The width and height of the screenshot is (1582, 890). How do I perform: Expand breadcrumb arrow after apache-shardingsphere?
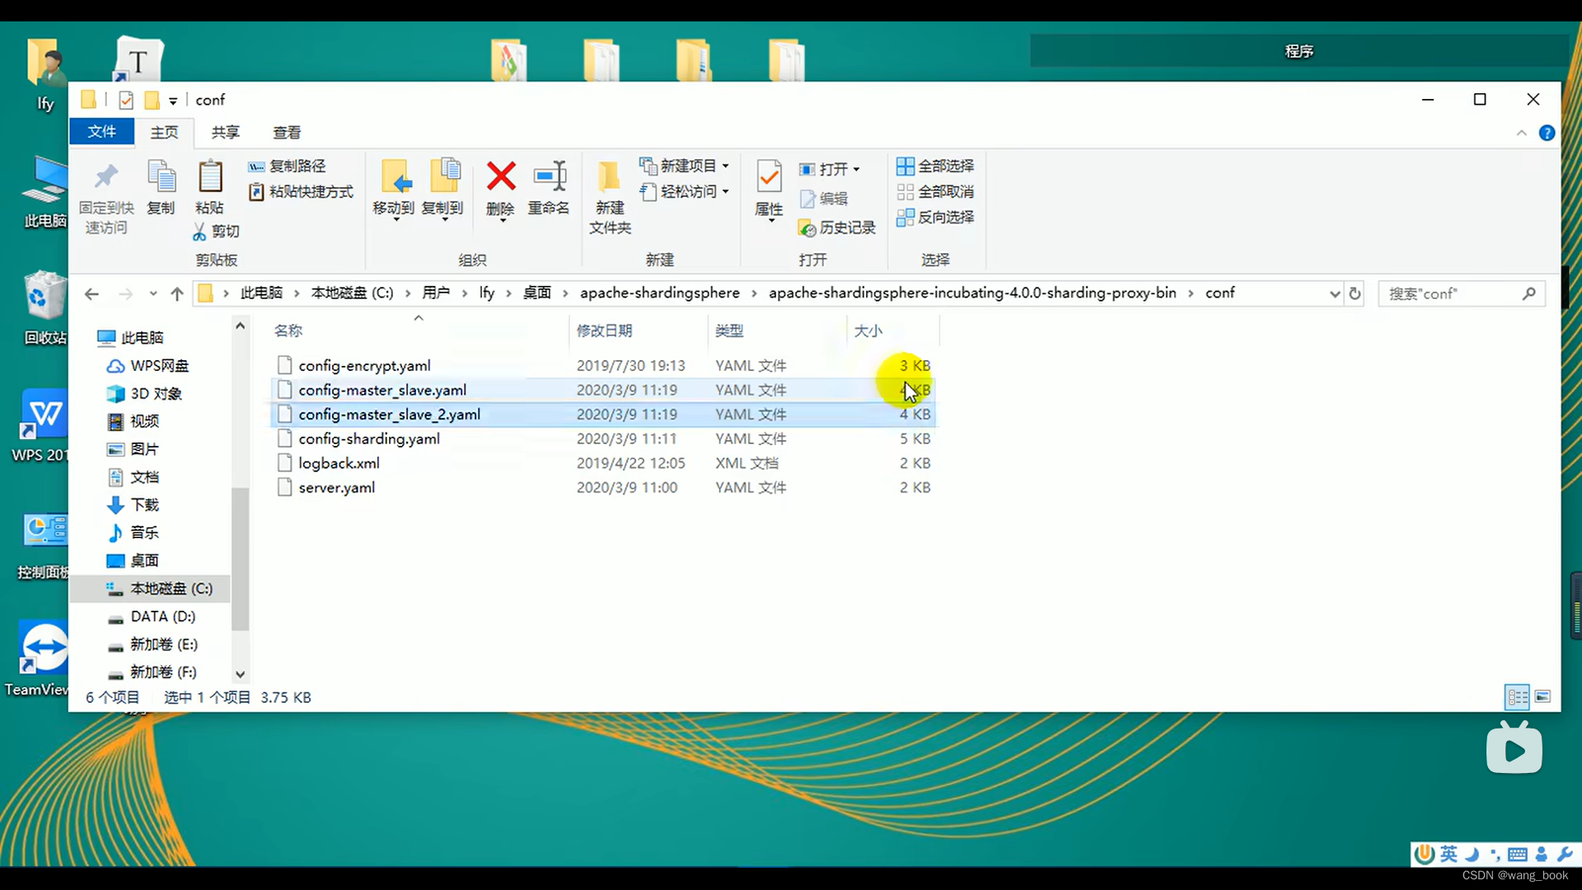pyautogui.click(x=754, y=293)
